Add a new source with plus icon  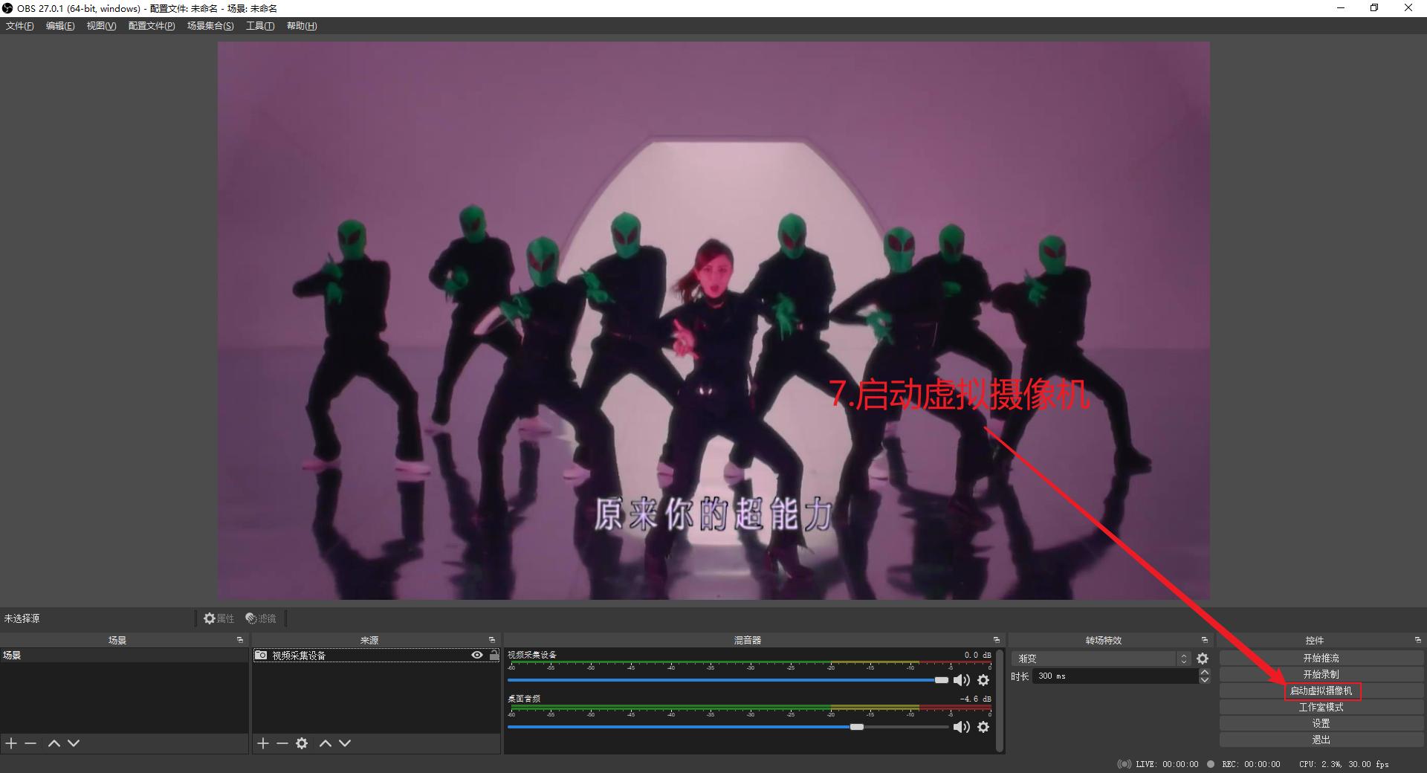[263, 743]
